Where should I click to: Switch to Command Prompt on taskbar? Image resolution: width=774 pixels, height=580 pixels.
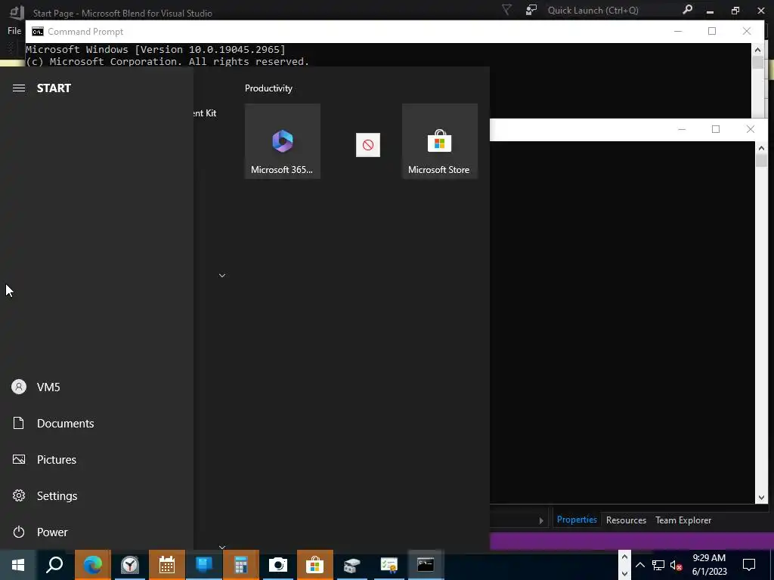[426, 565]
